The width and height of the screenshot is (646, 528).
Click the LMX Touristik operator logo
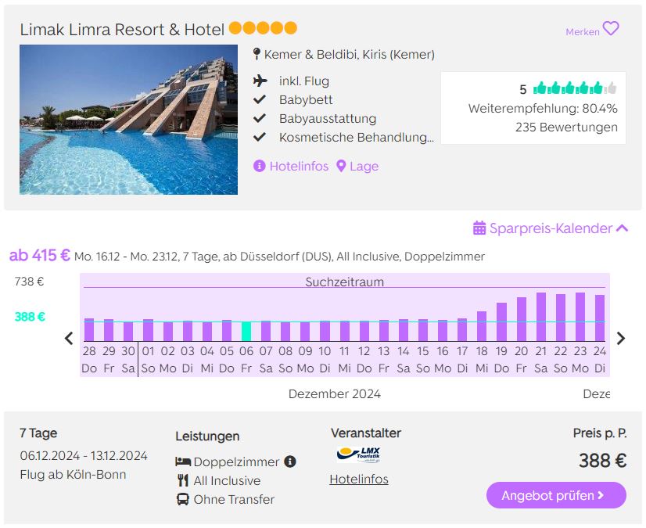(x=358, y=454)
